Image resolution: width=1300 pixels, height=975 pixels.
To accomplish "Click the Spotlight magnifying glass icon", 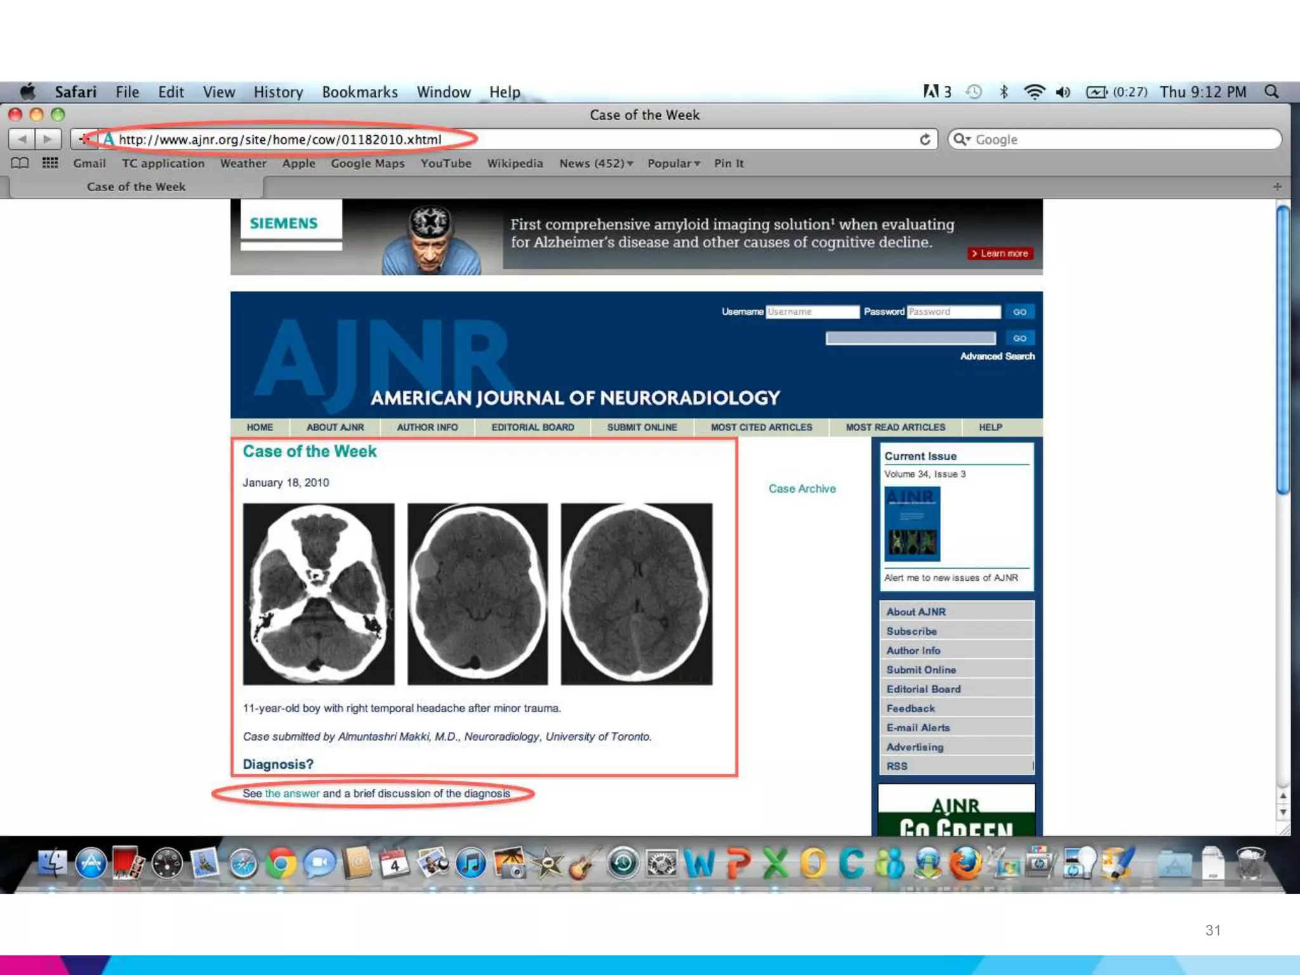I will click(x=1271, y=92).
